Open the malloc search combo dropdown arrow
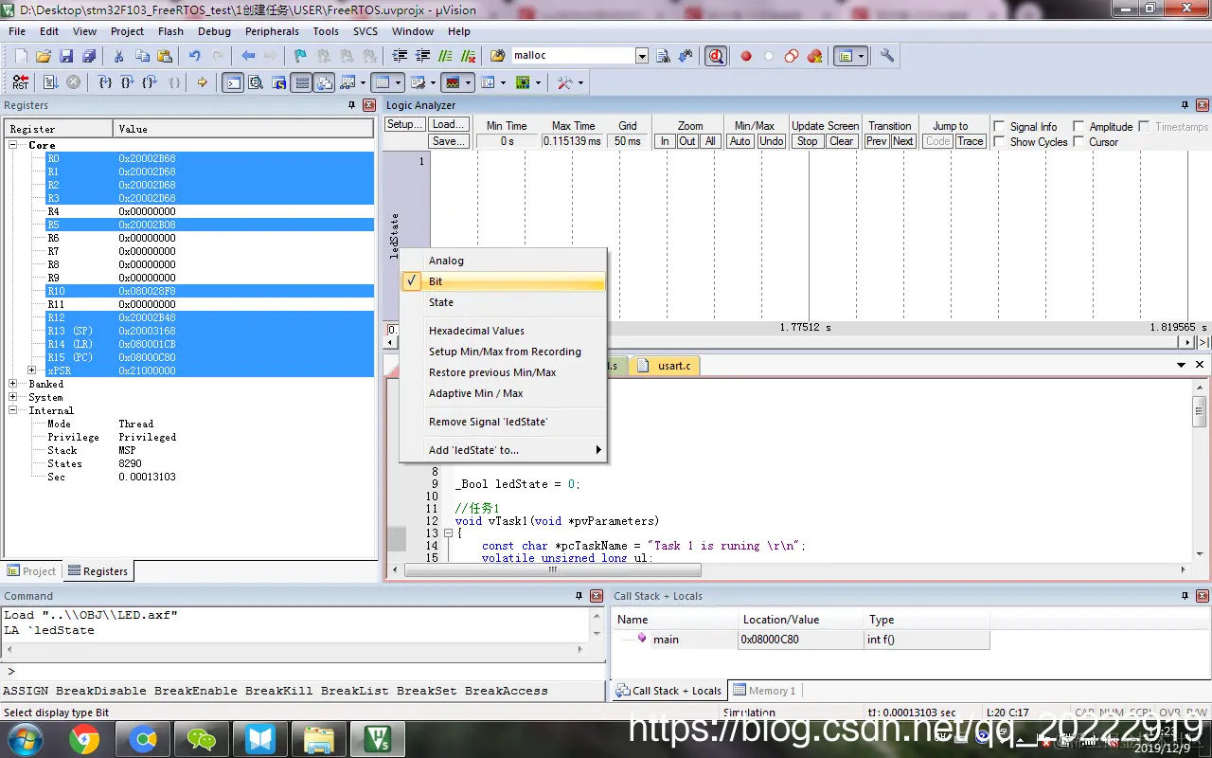1212x758 pixels. [x=642, y=56]
